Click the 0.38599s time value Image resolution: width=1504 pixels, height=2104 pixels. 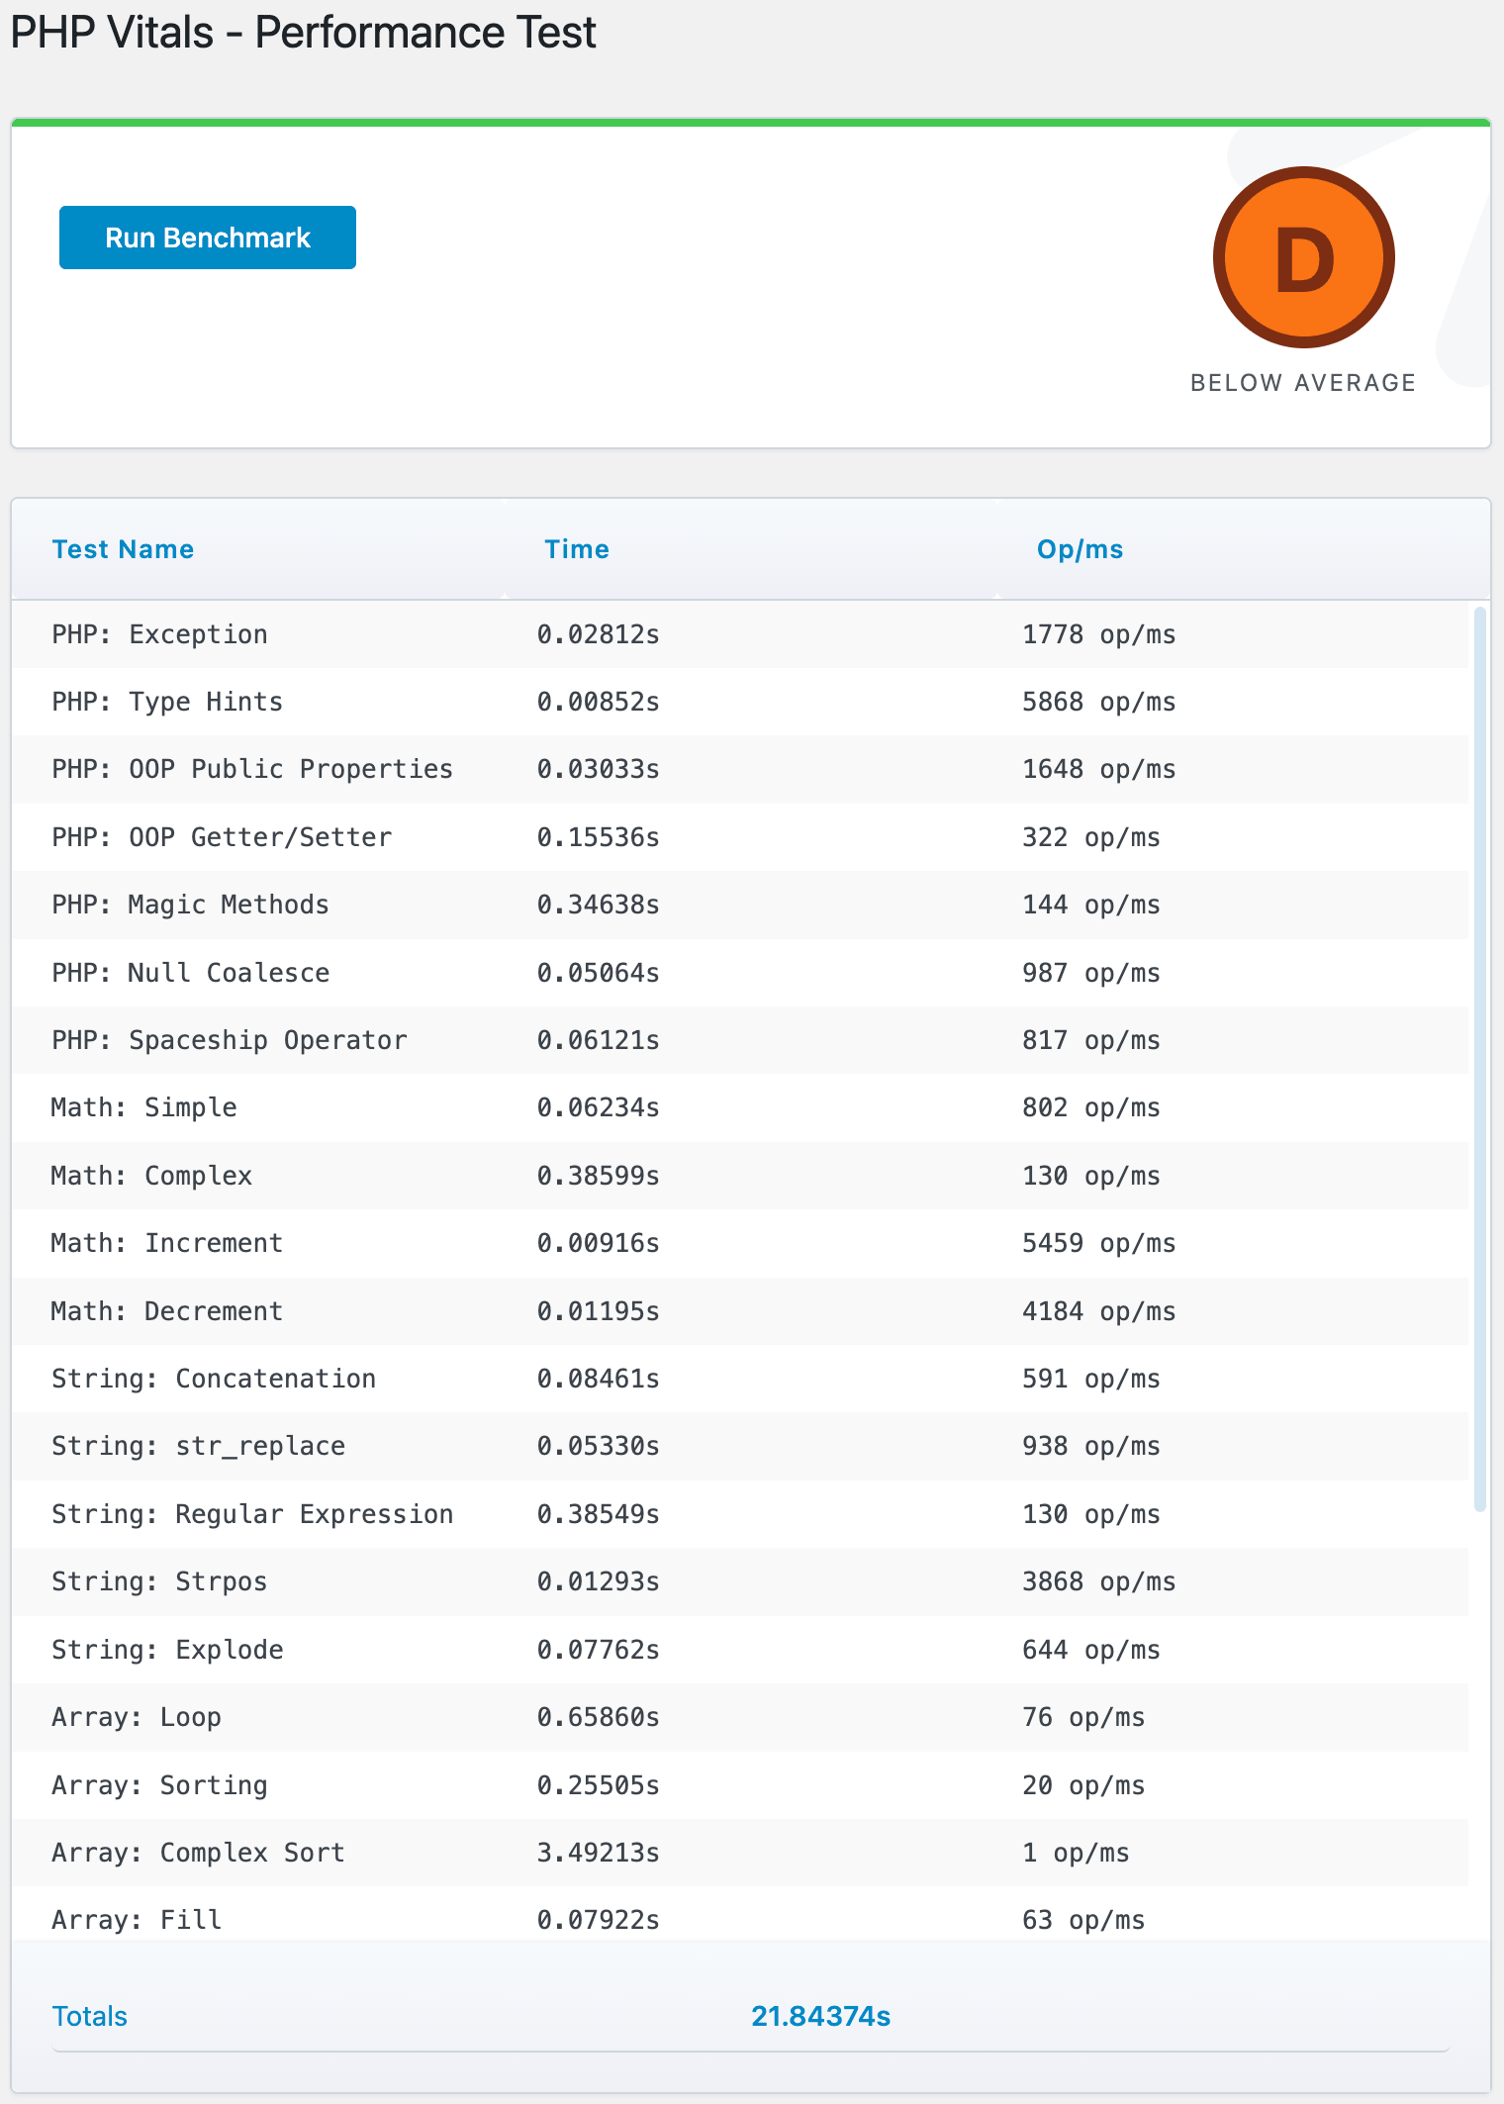(598, 1176)
